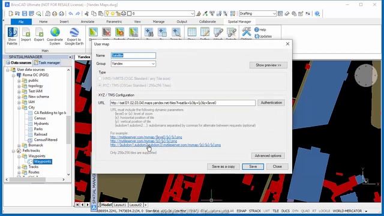Click the Show preview >> button
This screenshot has width=384, height=216.
point(268,65)
